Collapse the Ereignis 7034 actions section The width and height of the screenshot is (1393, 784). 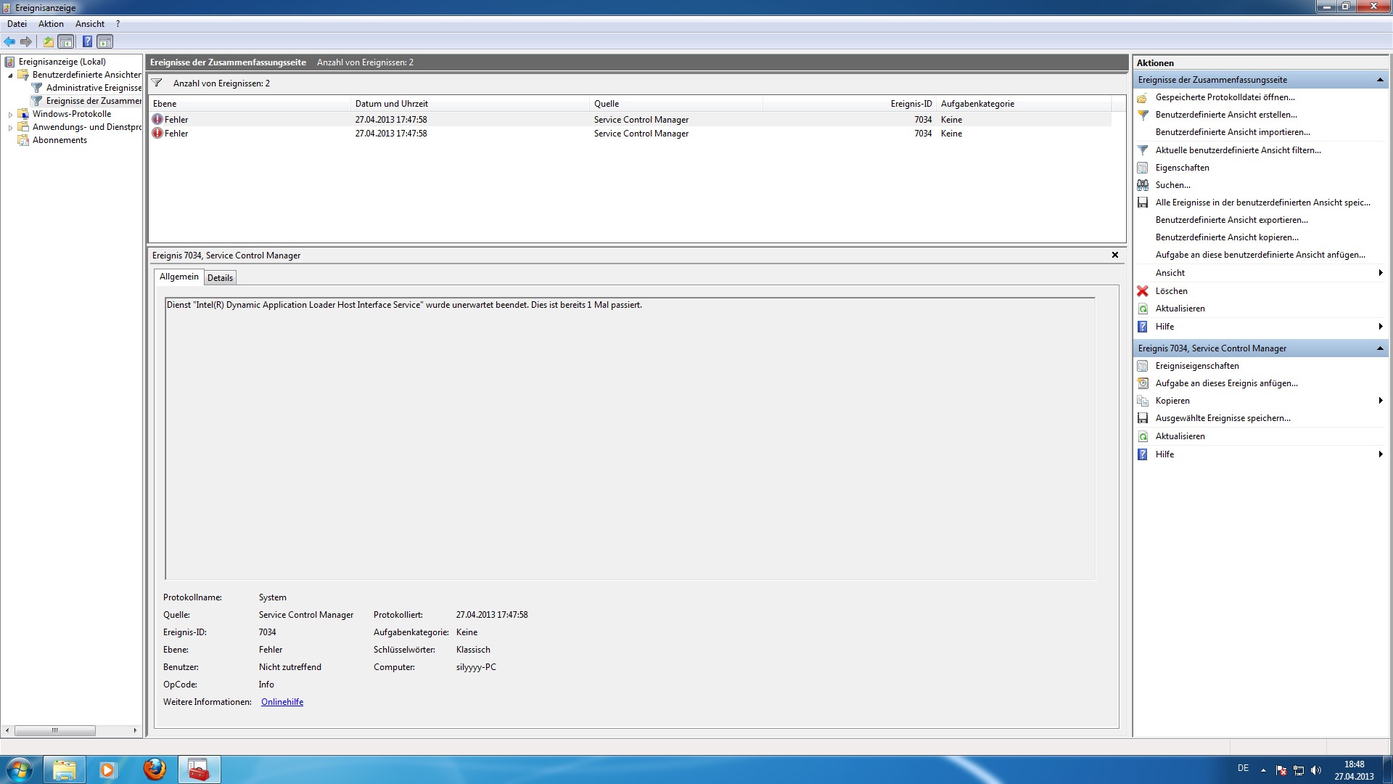(x=1380, y=348)
